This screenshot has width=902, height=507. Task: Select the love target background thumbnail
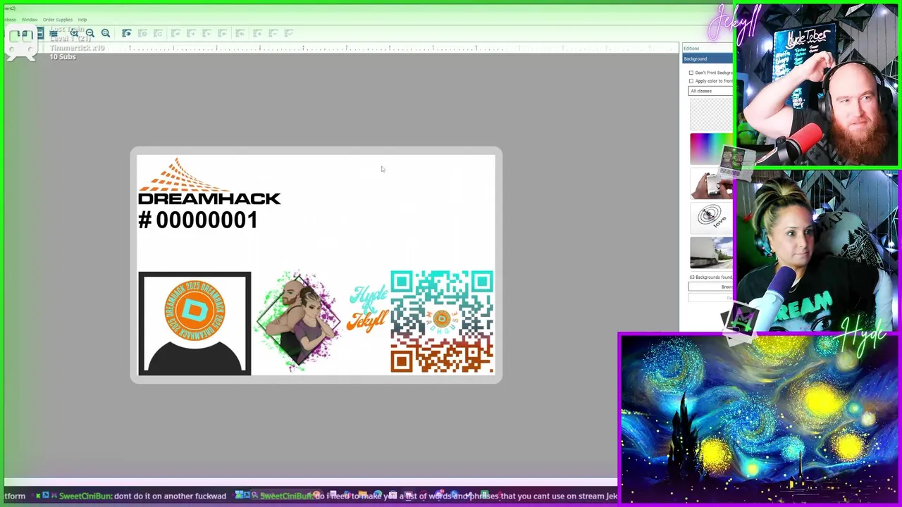pos(711,217)
